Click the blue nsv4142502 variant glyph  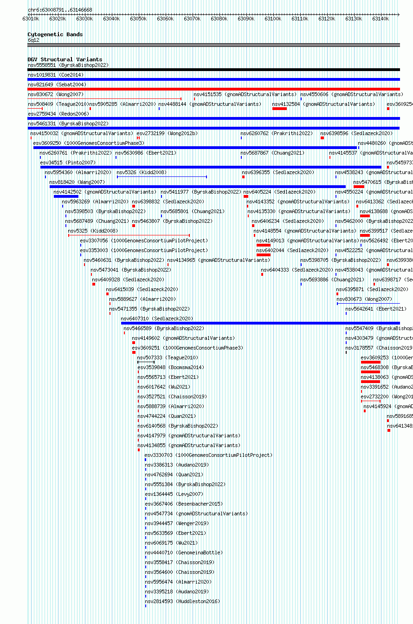pyautogui.click(x=66, y=196)
